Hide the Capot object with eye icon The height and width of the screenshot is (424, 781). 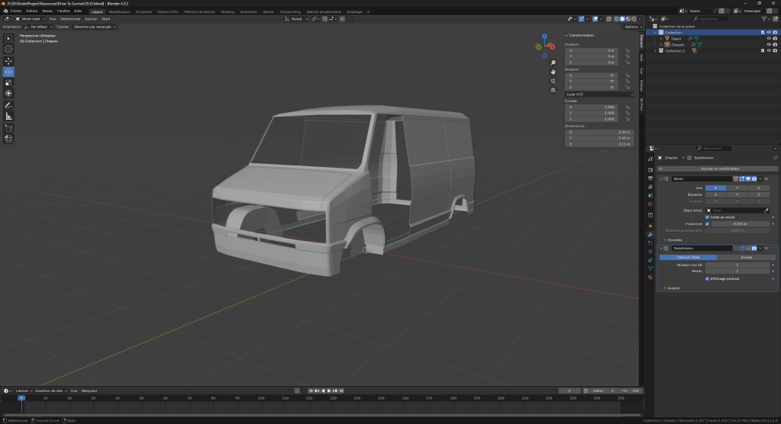(768, 38)
